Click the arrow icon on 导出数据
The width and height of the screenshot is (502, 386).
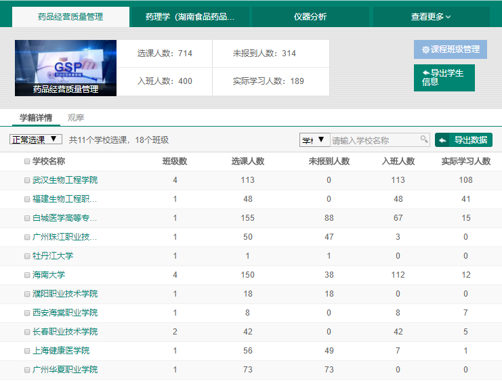coord(442,140)
